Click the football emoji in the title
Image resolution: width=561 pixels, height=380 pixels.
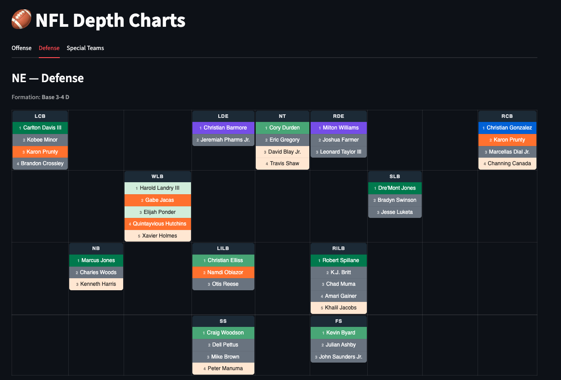[x=21, y=20]
